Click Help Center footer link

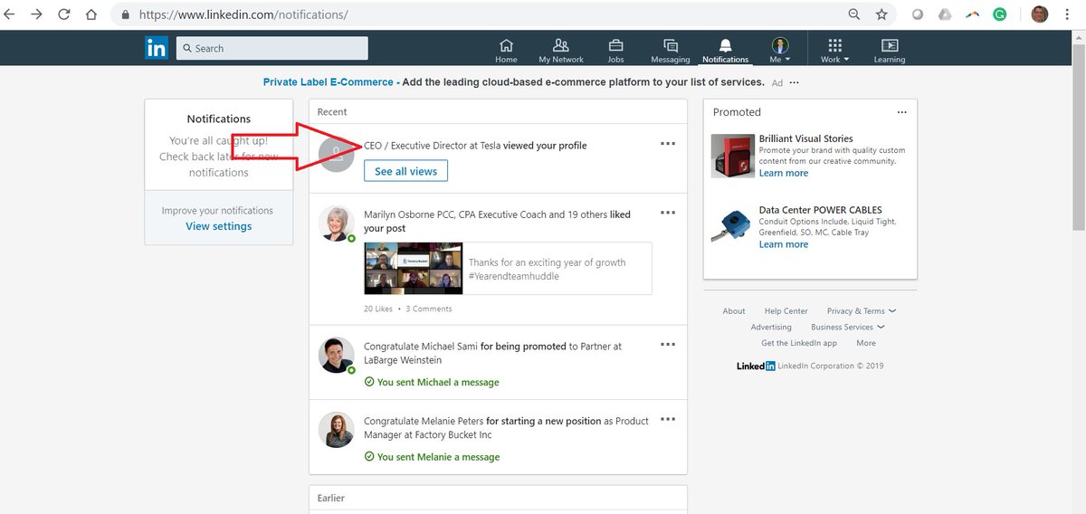click(786, 311)
